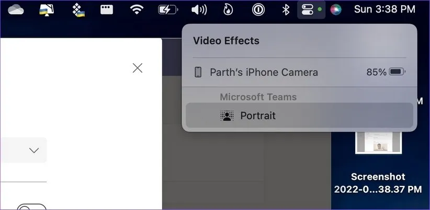Click the Video Effects panel header
Image resolution: width=430 pixels, height=210 pixels.
tap(226, 41)
